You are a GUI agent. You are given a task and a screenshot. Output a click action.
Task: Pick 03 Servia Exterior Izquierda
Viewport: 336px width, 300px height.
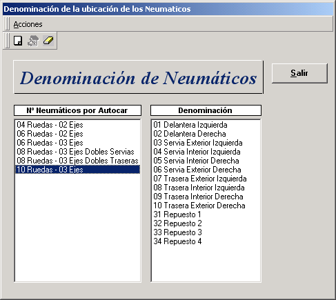point(206,143)
